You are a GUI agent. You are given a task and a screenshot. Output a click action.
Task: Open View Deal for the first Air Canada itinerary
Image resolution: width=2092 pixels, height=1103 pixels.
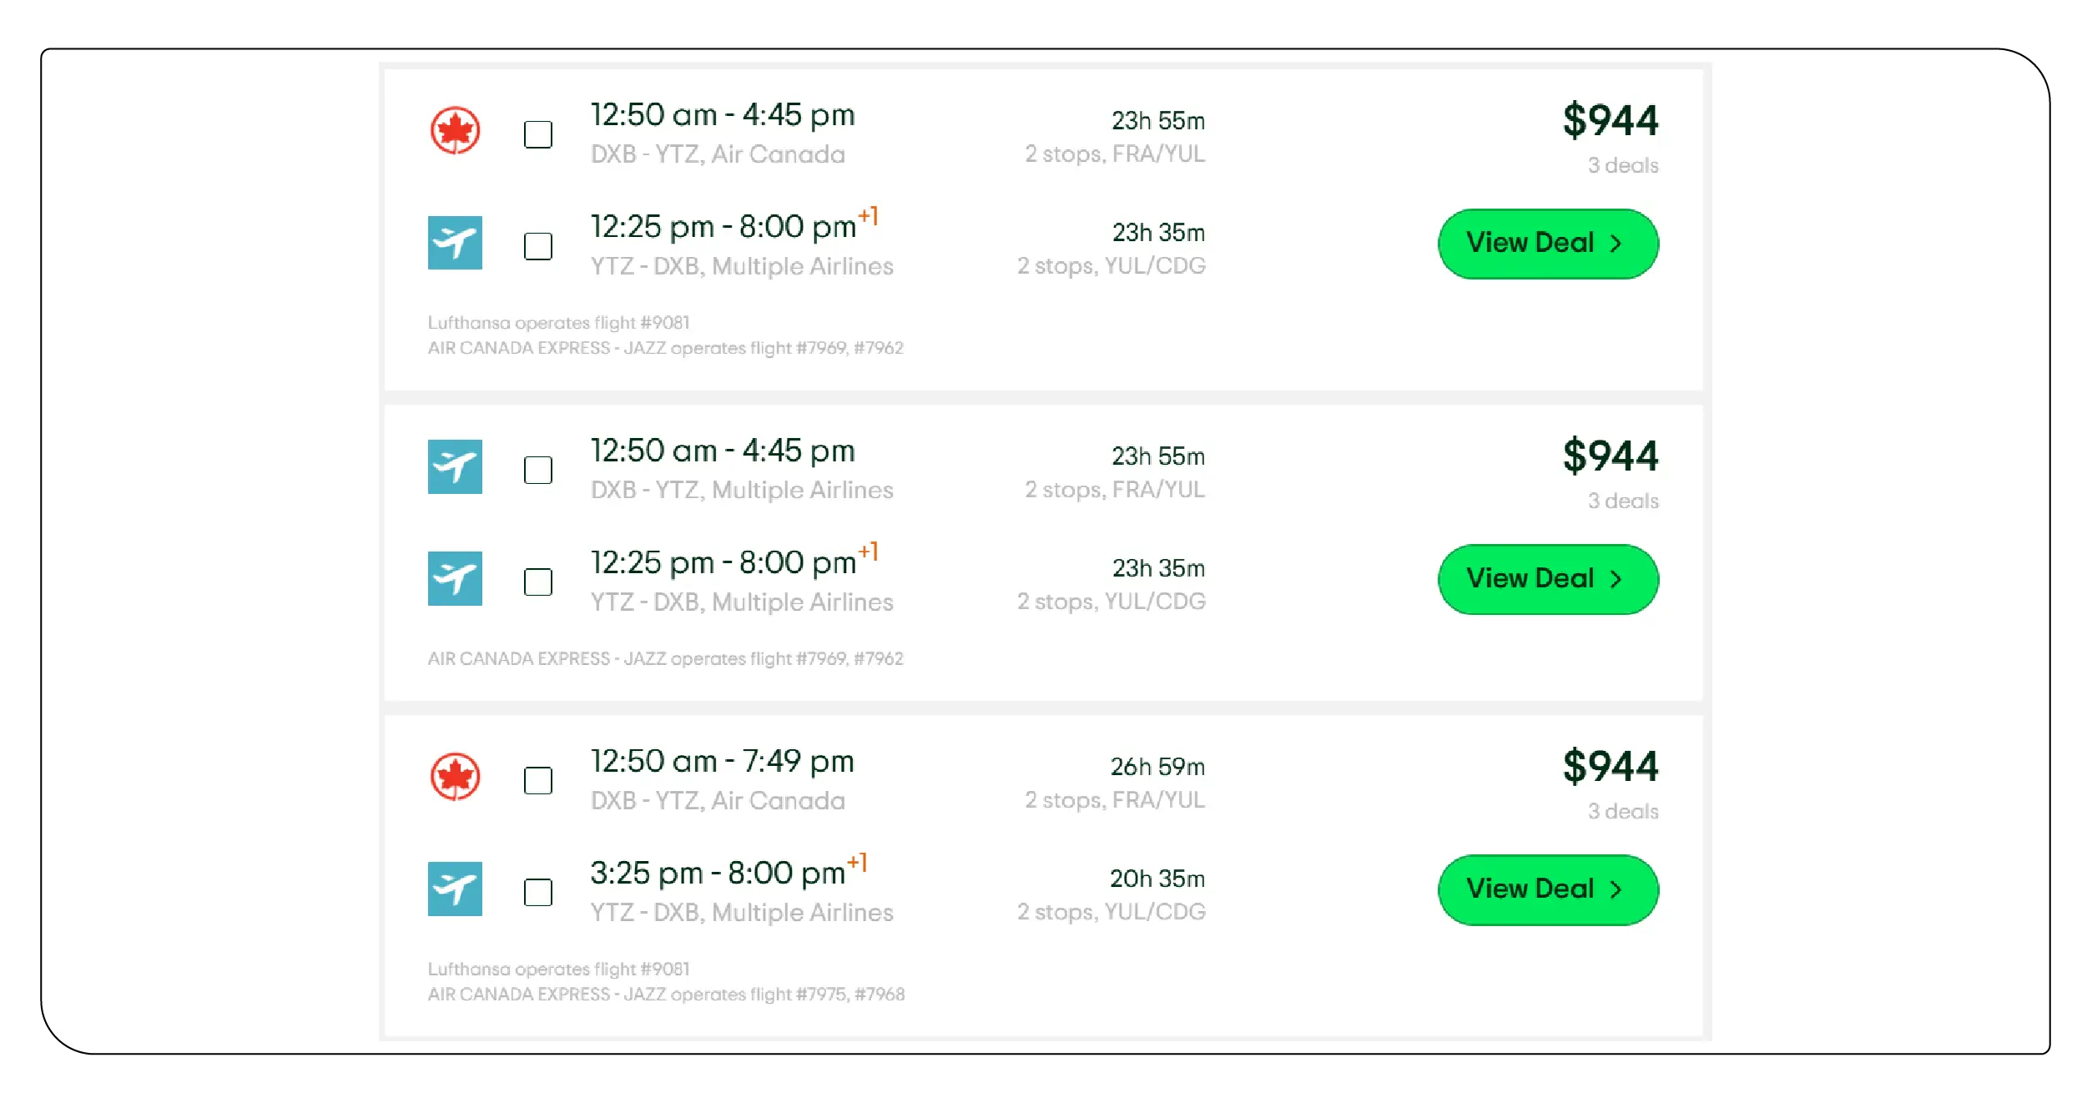(x=1548, y=244)
